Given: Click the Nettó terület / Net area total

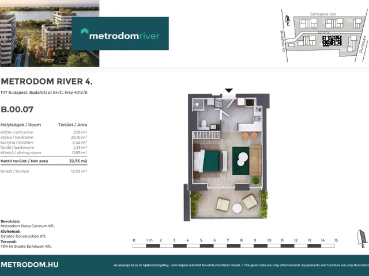Looking at the screenshot, I should click(44, 162).
